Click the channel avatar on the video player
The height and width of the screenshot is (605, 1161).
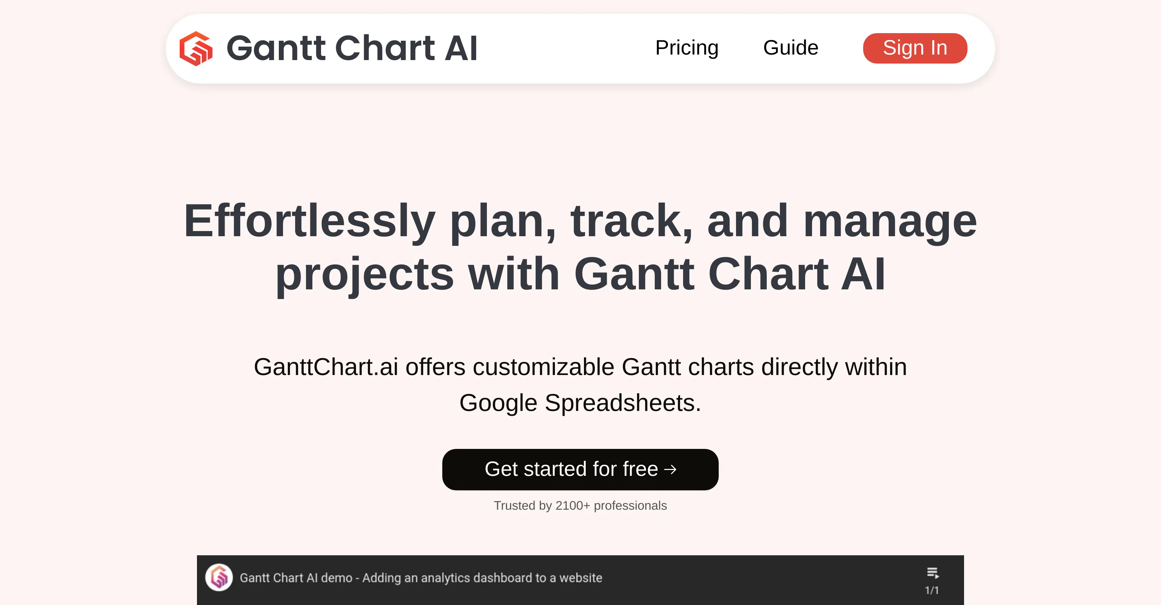click(x=219, y=578)
